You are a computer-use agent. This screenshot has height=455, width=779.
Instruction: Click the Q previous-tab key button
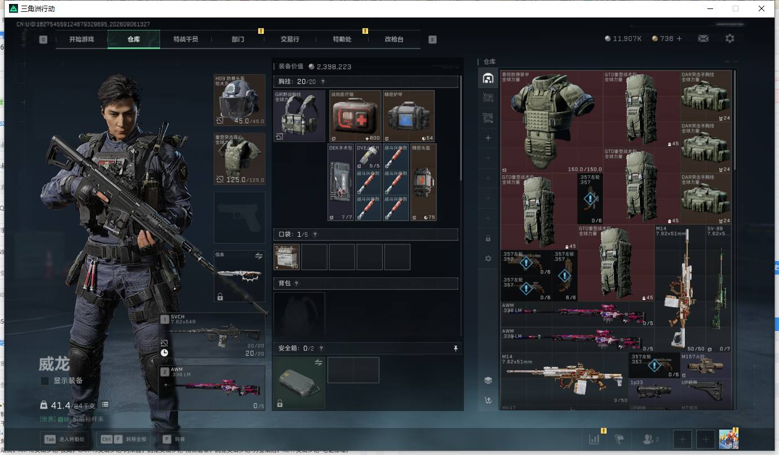click(x=43, y=39)
